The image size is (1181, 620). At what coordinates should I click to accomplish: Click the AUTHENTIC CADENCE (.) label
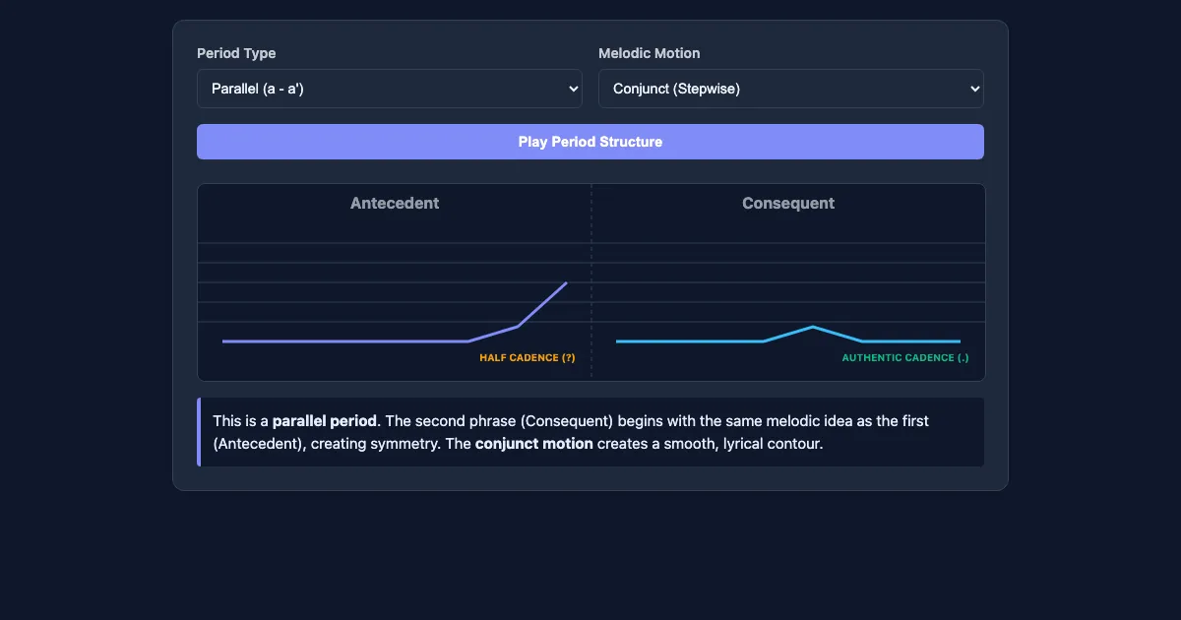pyautogui.click(x=905, y=358)
